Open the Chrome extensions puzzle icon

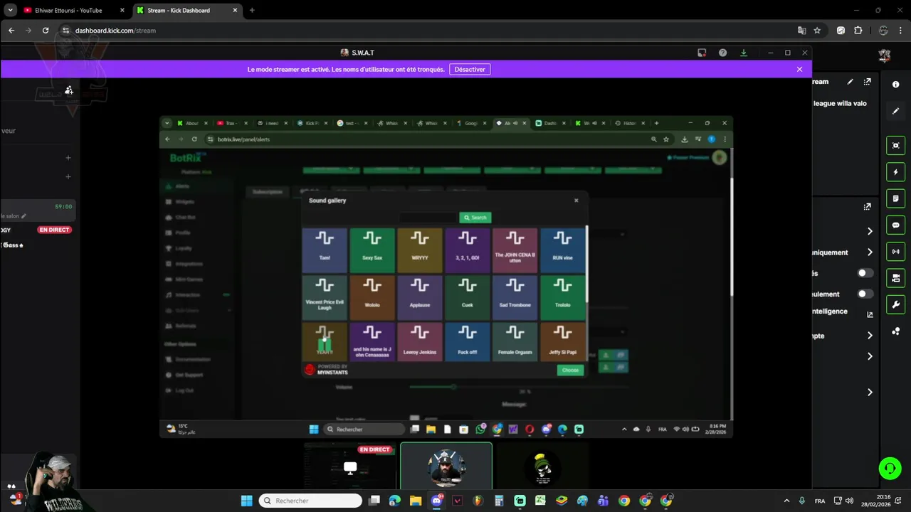click(x=858, y=31)
